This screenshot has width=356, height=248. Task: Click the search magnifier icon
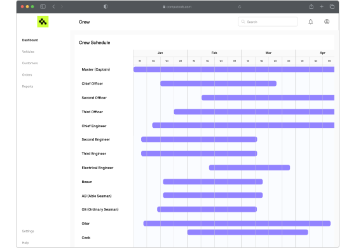coord(243,22)
